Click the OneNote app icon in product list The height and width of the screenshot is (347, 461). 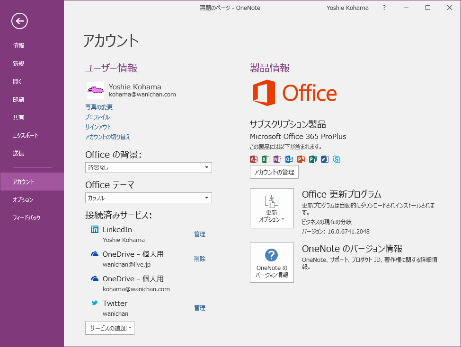tap(277, 159)
